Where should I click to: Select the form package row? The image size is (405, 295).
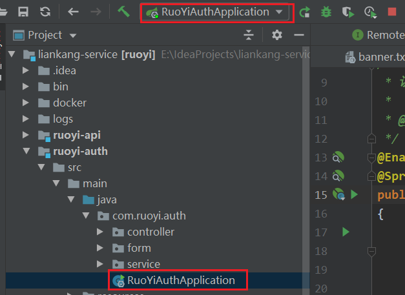point(158,248)
